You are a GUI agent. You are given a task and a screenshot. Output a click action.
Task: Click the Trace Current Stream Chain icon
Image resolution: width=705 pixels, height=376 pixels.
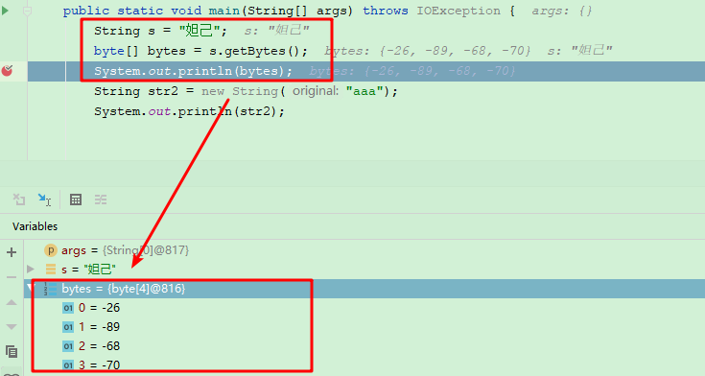click(x=101, y=200)
